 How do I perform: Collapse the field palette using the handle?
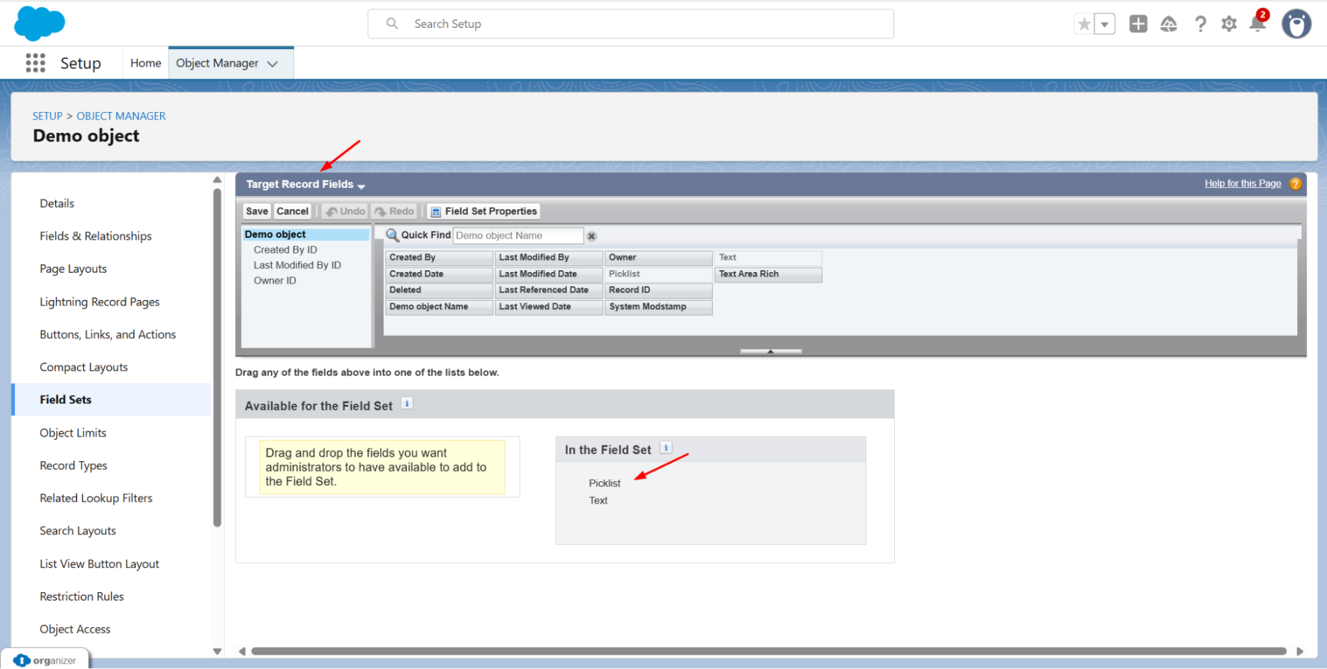[771, 351]
